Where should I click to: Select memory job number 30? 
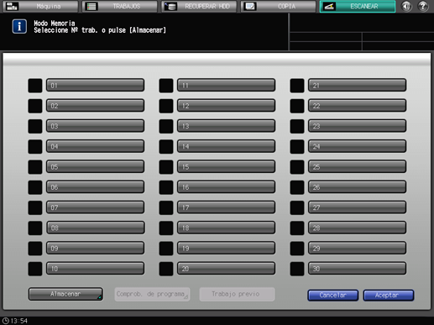click(x=357, y=269)
